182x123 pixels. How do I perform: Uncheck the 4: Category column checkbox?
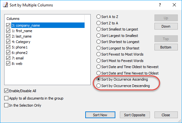pyautogui.click(x=8, y=42)
